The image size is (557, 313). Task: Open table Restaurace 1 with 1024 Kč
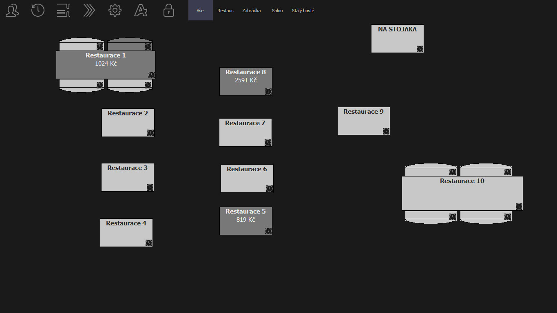point(106,64)
